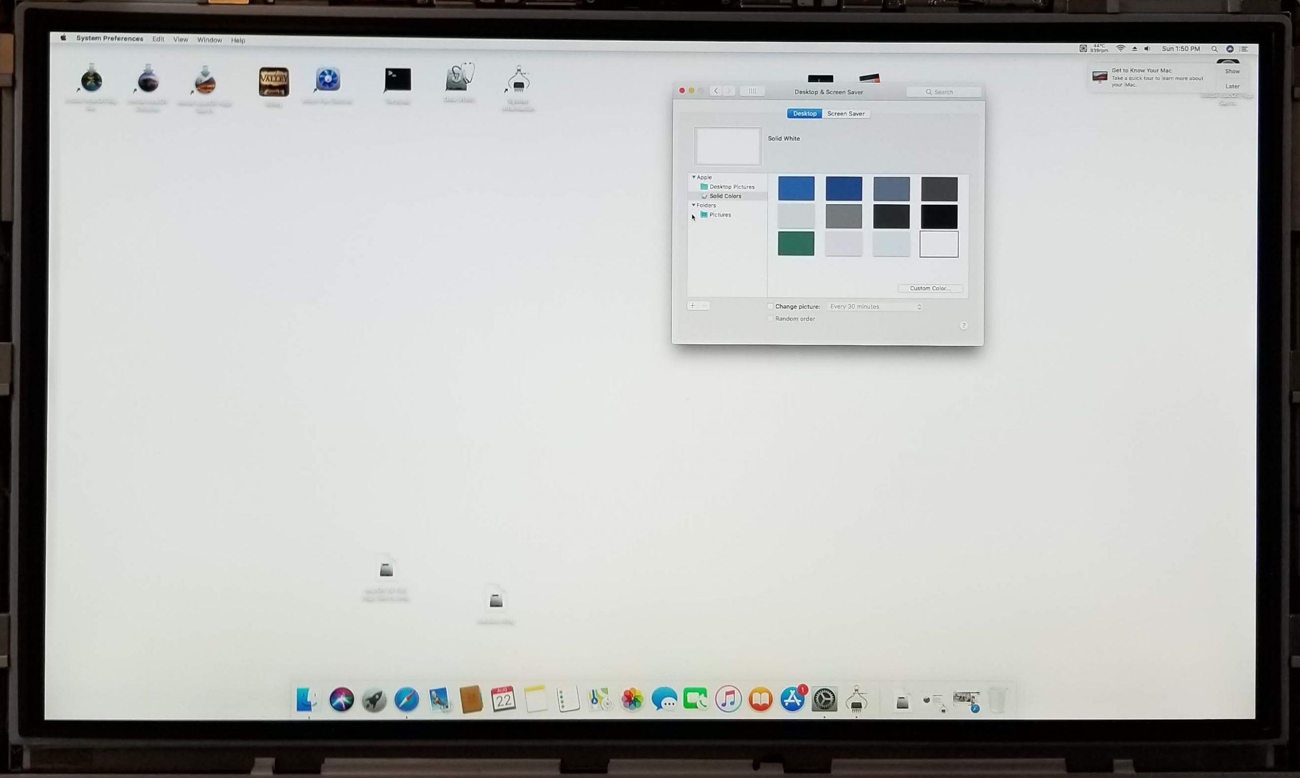Viewport: 1300px width, 778px height.
Task: Click Show on the notification
Action: [1232, 71]
